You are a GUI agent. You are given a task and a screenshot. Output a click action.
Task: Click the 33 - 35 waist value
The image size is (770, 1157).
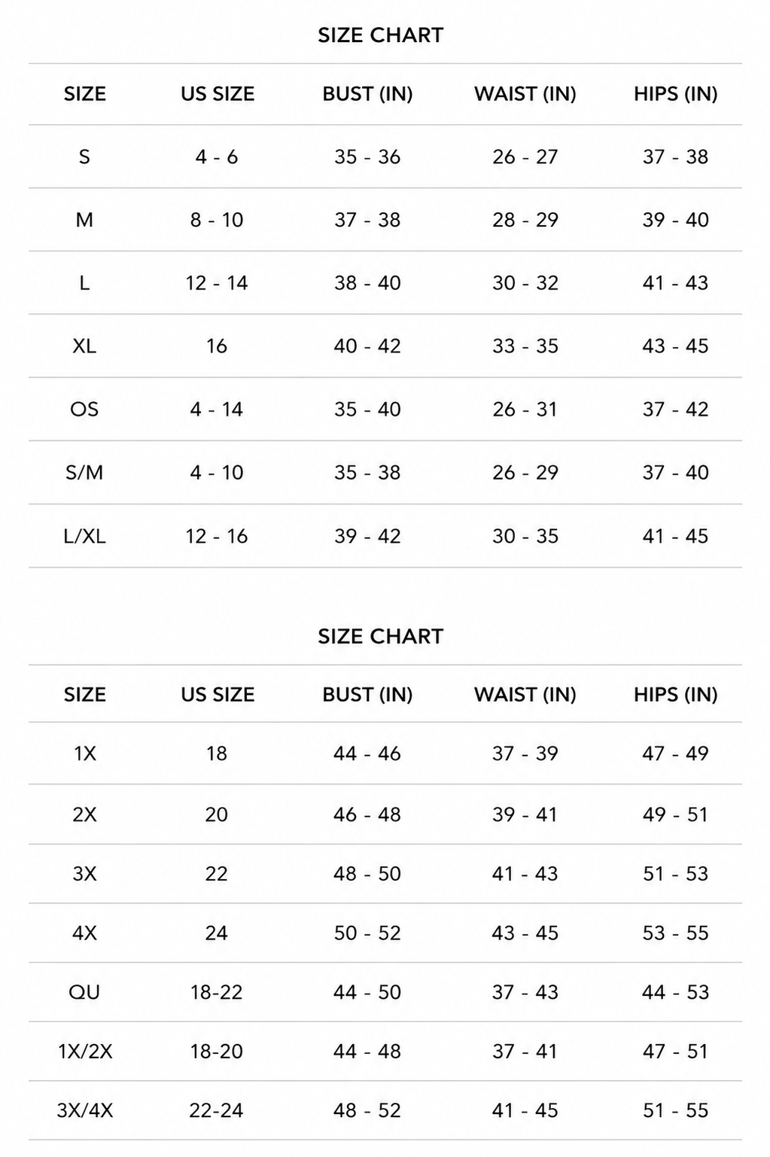(x=525, y=346)
